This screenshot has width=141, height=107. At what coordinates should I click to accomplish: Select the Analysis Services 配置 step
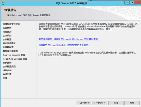(x=14, y=55)
